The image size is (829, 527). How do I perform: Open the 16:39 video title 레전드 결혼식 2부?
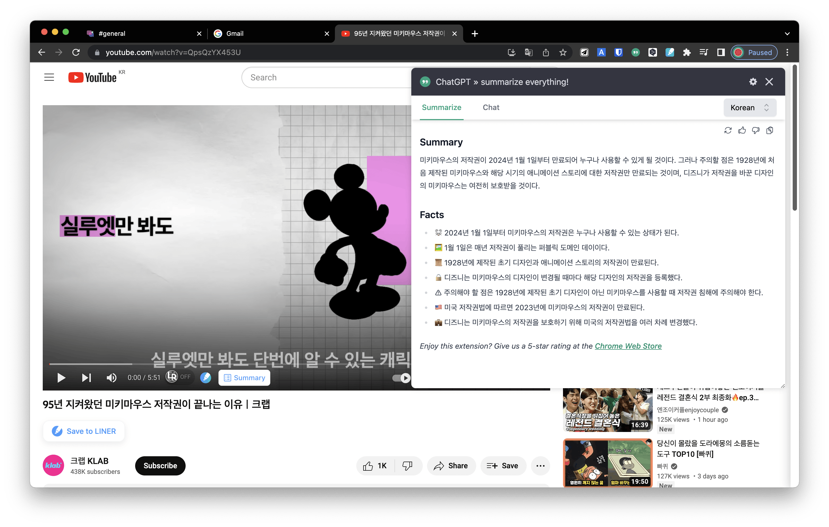click(x=707, y=398)
